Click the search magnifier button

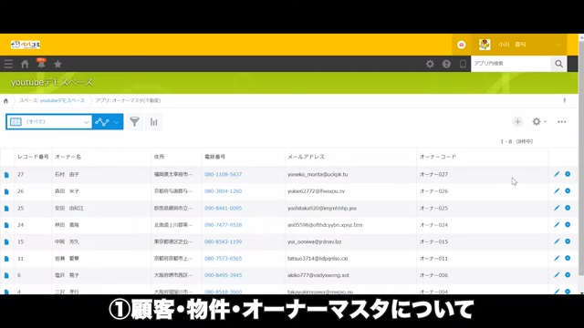[x=558, y=64]
